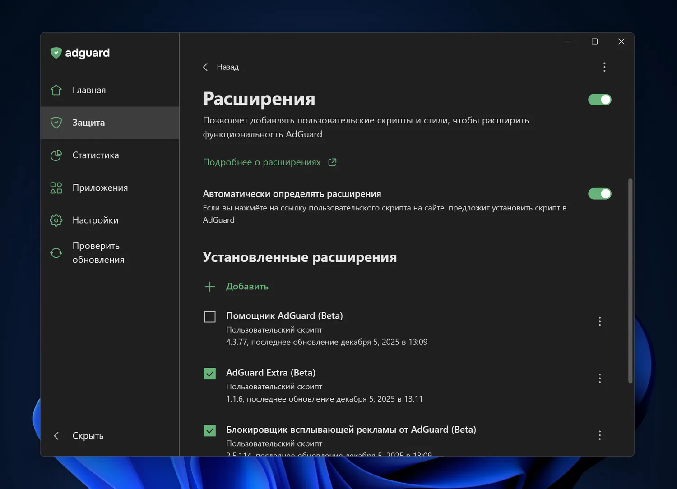This screenshot has width=677, height=489.
Task: Check the Помощник AdGuard (Beta) checkbox
Action: point(210,317)
